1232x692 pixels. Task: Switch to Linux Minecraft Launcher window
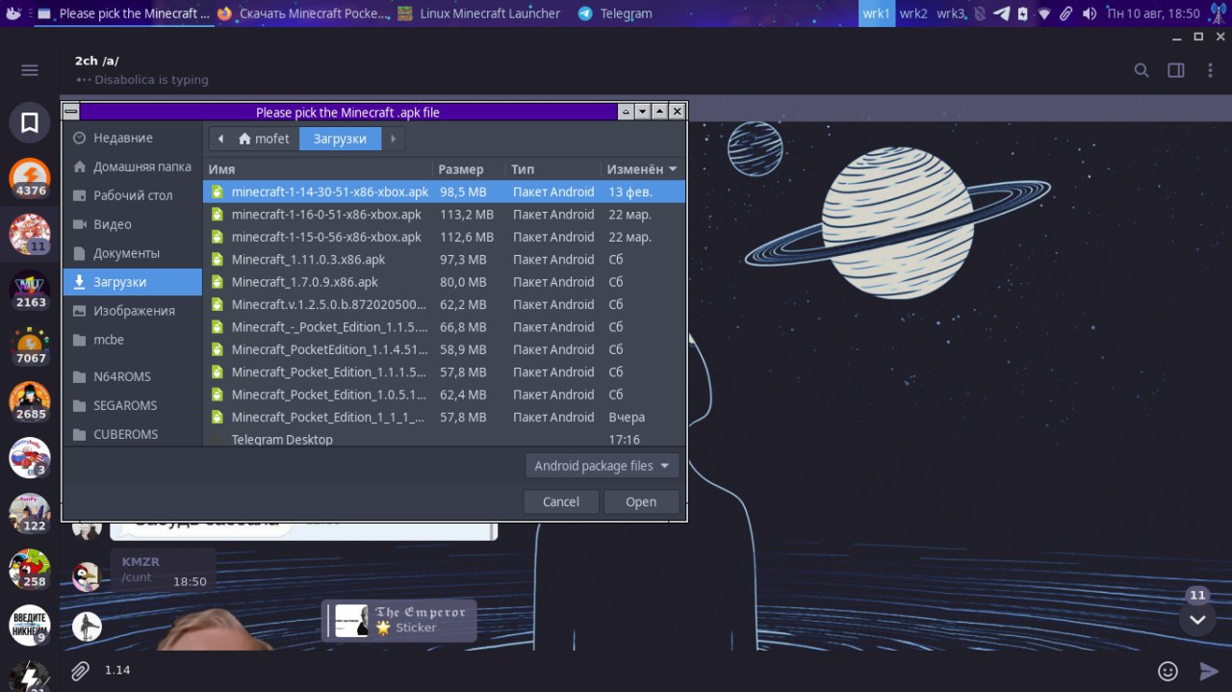pos(479,13)
